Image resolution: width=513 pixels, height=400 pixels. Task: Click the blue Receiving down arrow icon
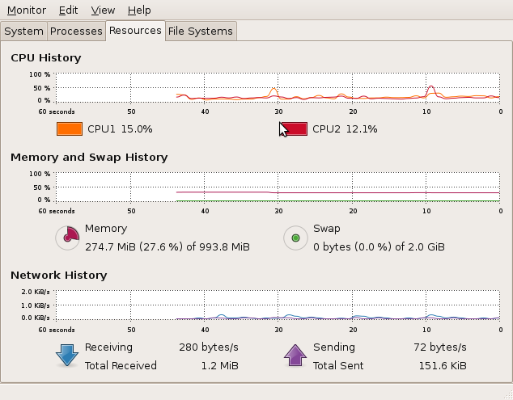click(x=67, y=356)
